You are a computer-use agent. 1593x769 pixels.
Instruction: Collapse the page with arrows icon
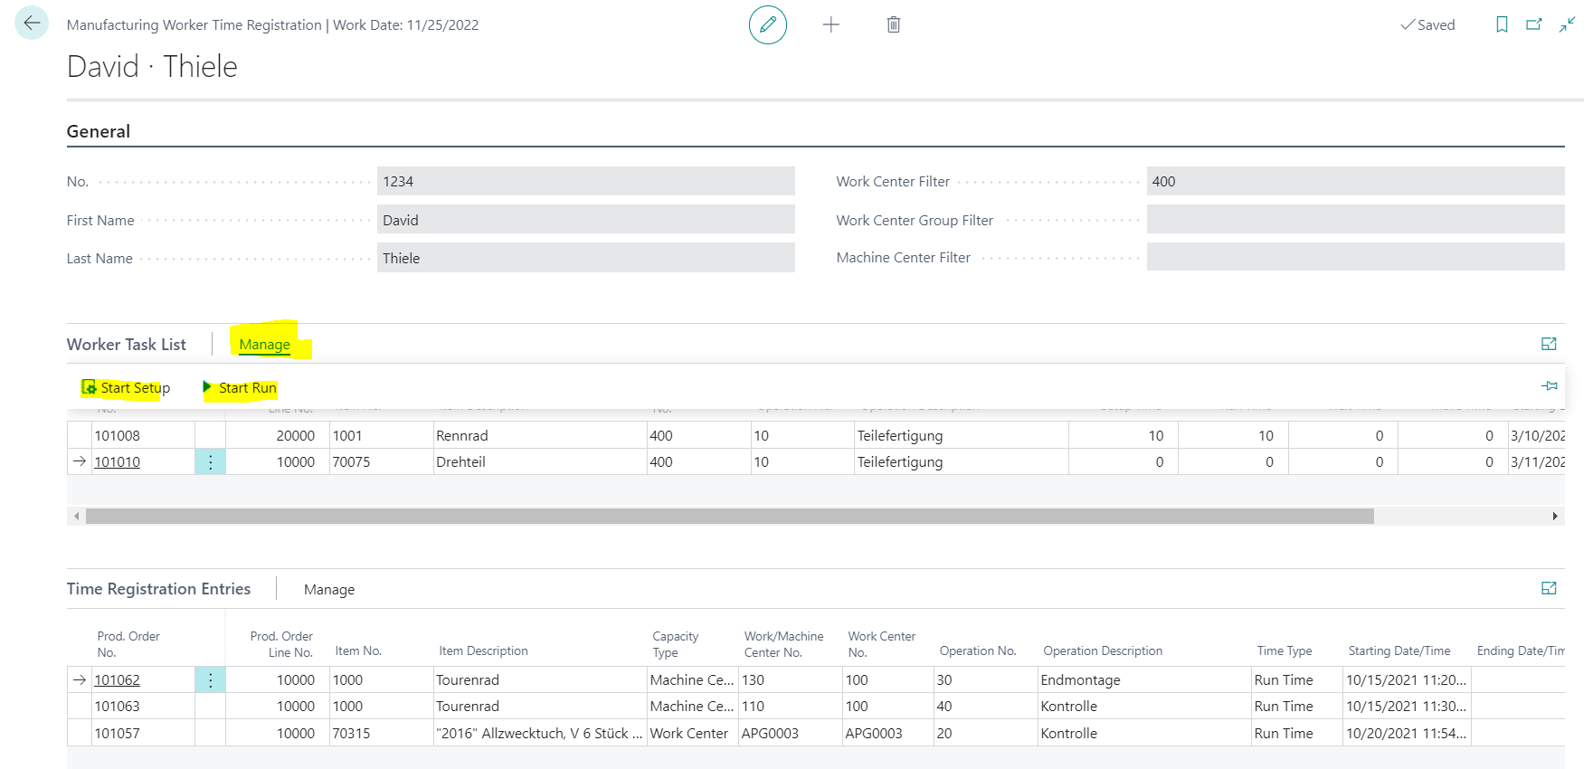tap(1568, 24)
